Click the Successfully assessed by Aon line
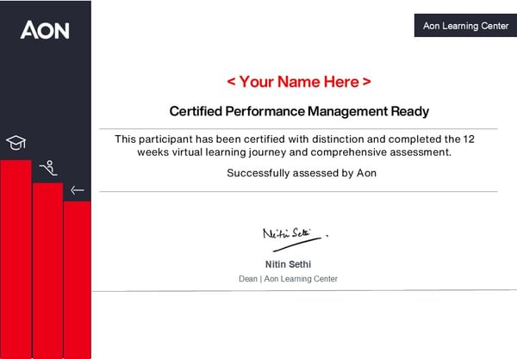Image resolution: width=517 pixels, height=359 pixels. (x=301, y=173)
